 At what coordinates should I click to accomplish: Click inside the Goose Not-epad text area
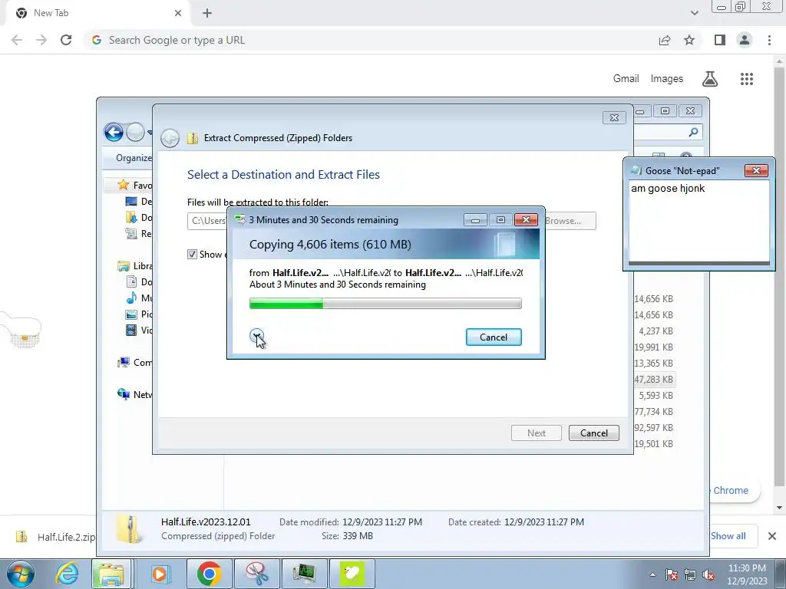tap(698, 220)
